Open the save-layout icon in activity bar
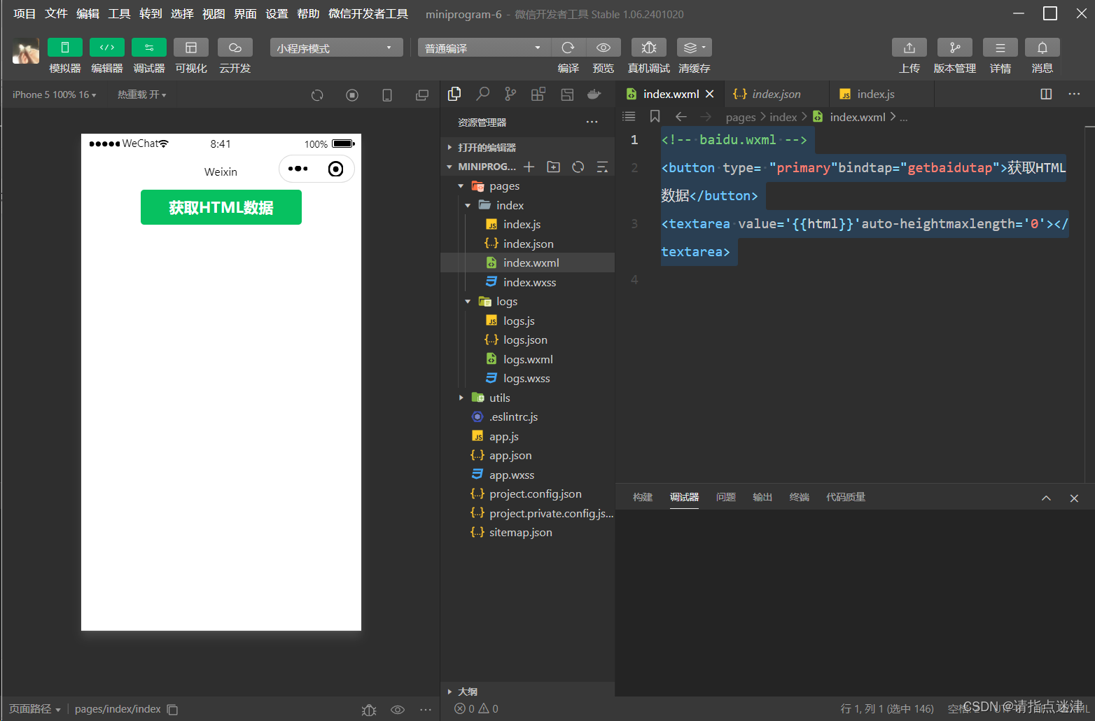This screenshot has width=1095, height=721. 567,94
